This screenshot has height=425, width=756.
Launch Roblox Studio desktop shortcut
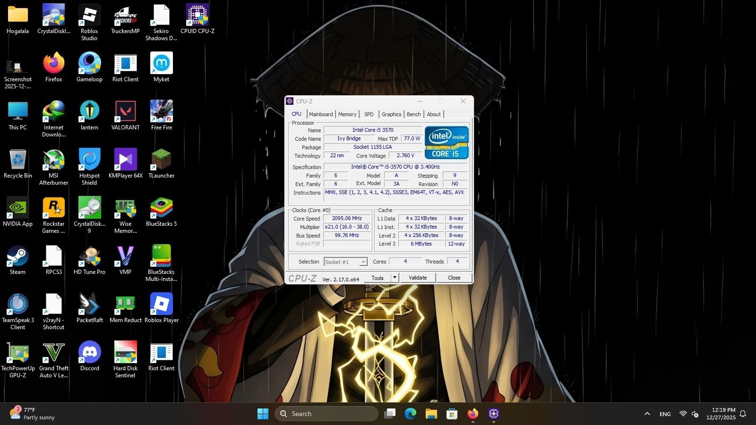click(x=89, y=22)
